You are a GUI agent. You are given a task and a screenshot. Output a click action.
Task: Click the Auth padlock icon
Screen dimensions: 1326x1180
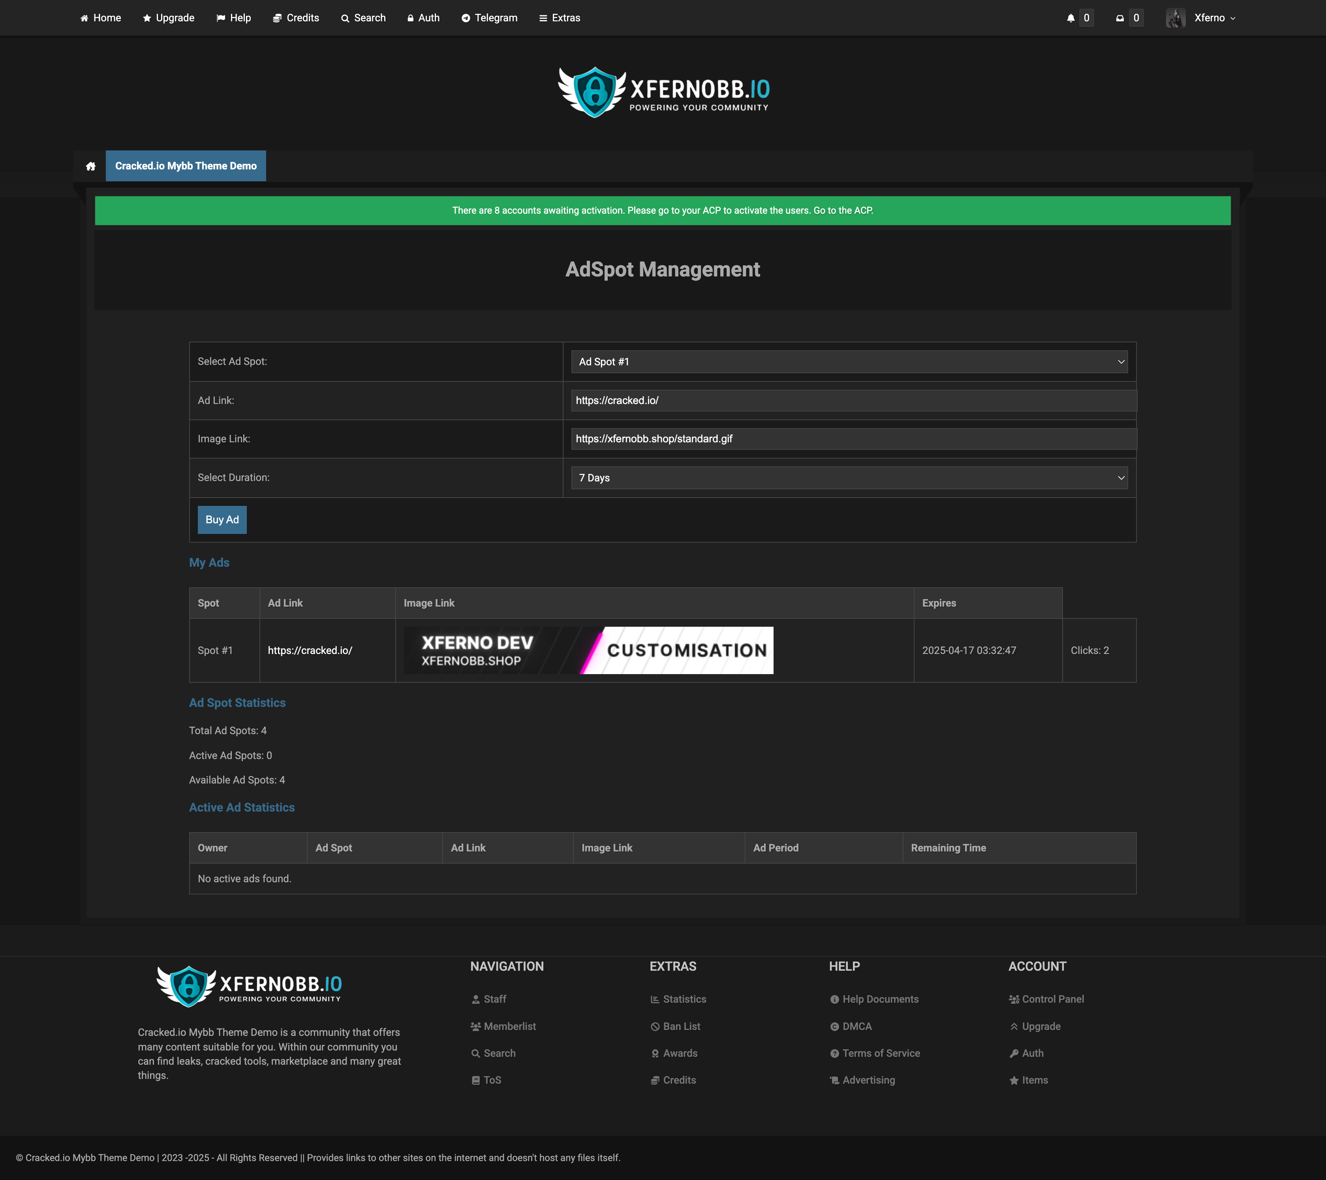(x=410, y=17)
